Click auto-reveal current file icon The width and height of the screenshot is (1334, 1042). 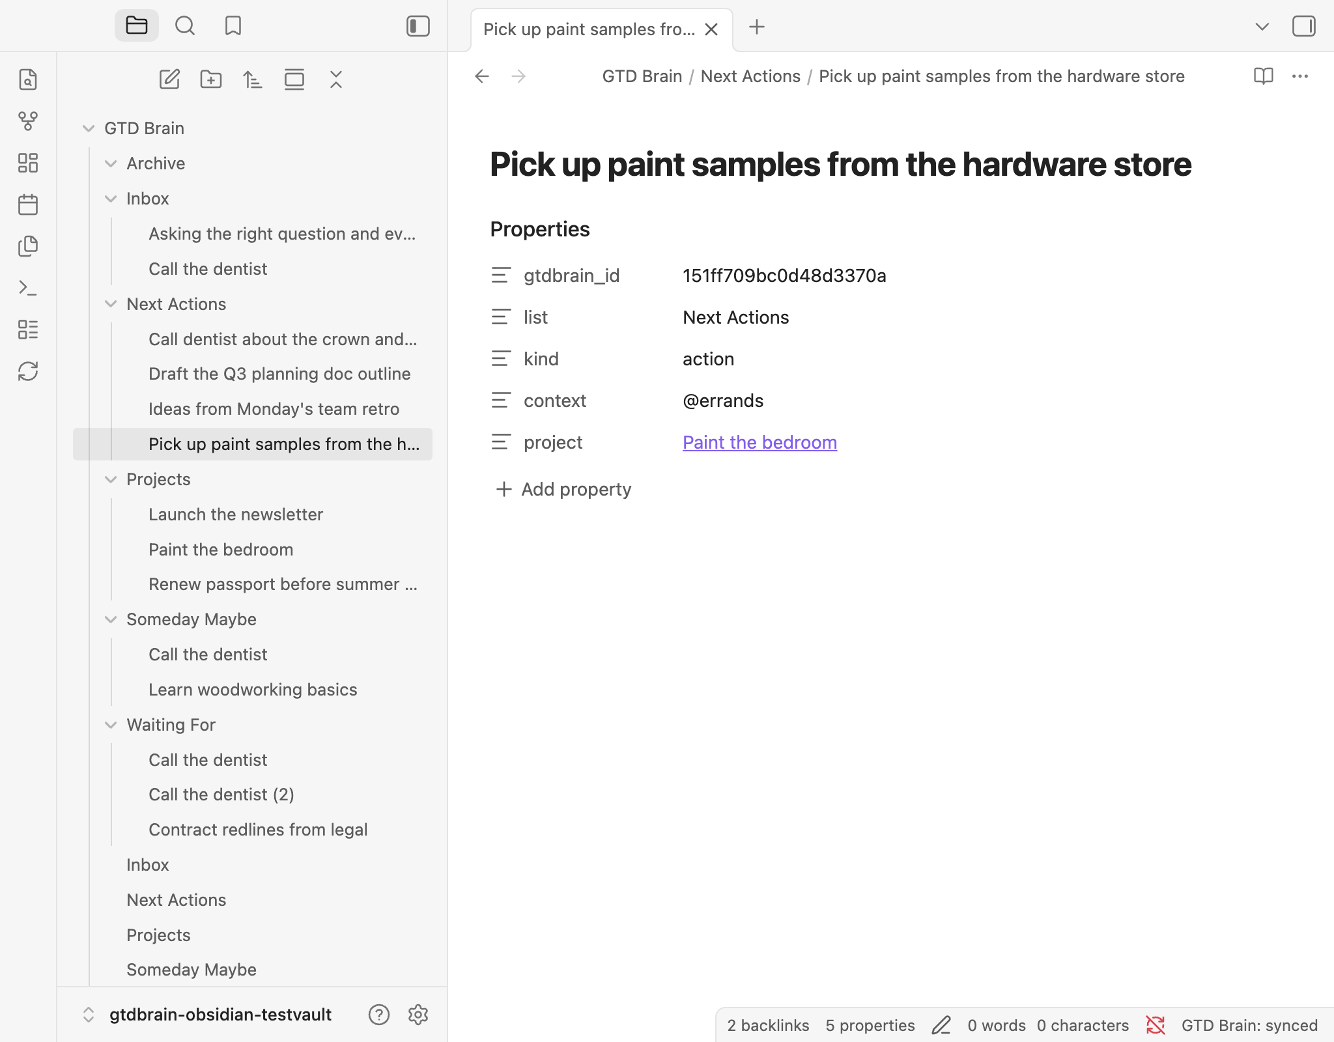[x=294, y=79]
